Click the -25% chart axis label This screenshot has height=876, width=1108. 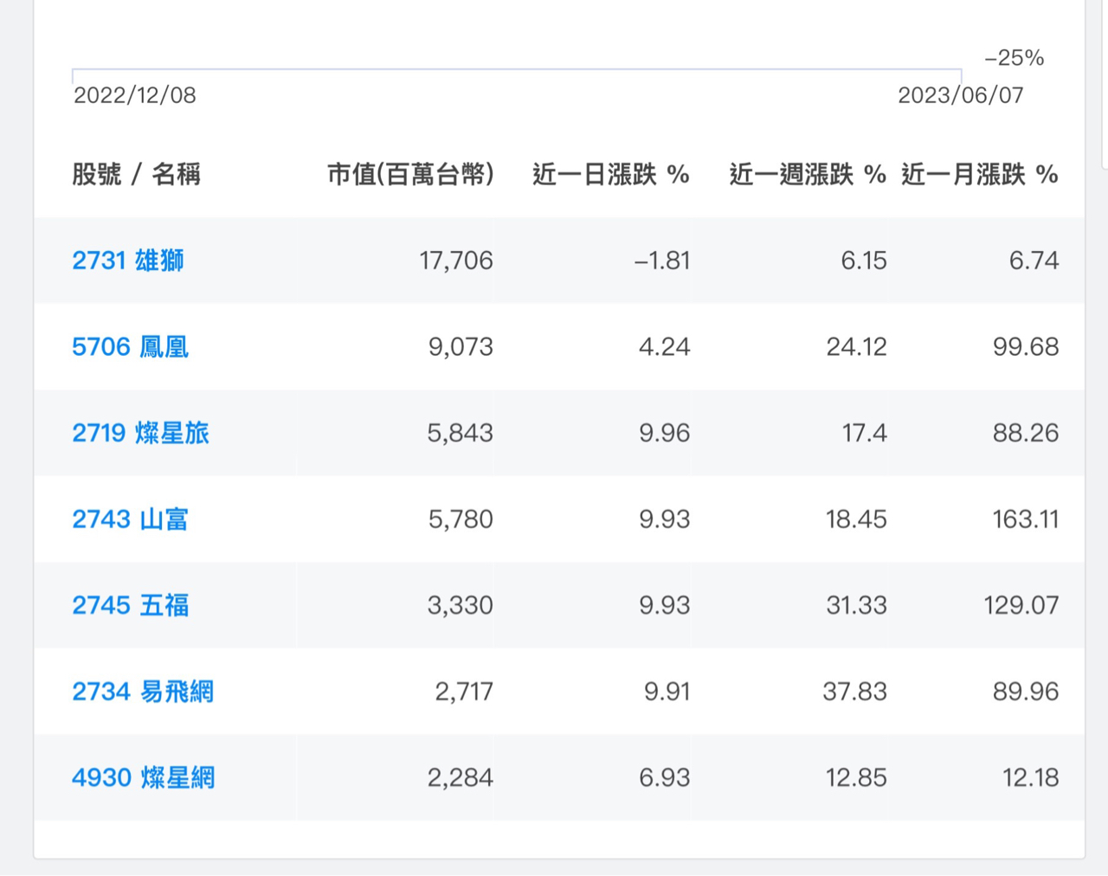tap(1014, 58)
